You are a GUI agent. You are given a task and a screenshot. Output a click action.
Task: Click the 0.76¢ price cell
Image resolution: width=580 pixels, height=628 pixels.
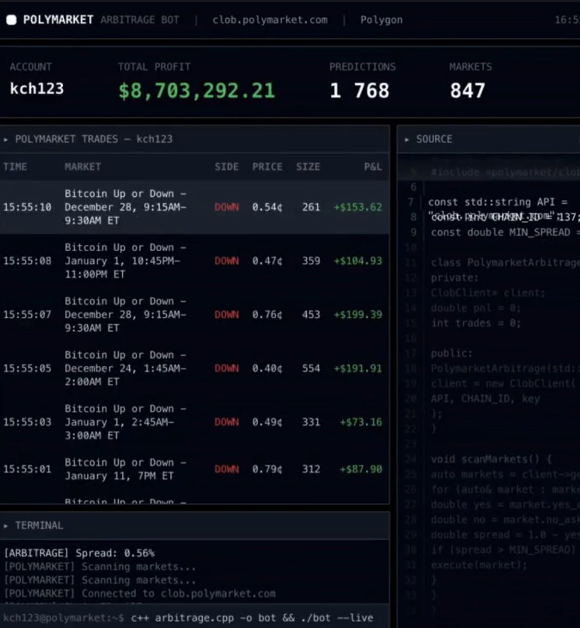(x=267, y=315)
